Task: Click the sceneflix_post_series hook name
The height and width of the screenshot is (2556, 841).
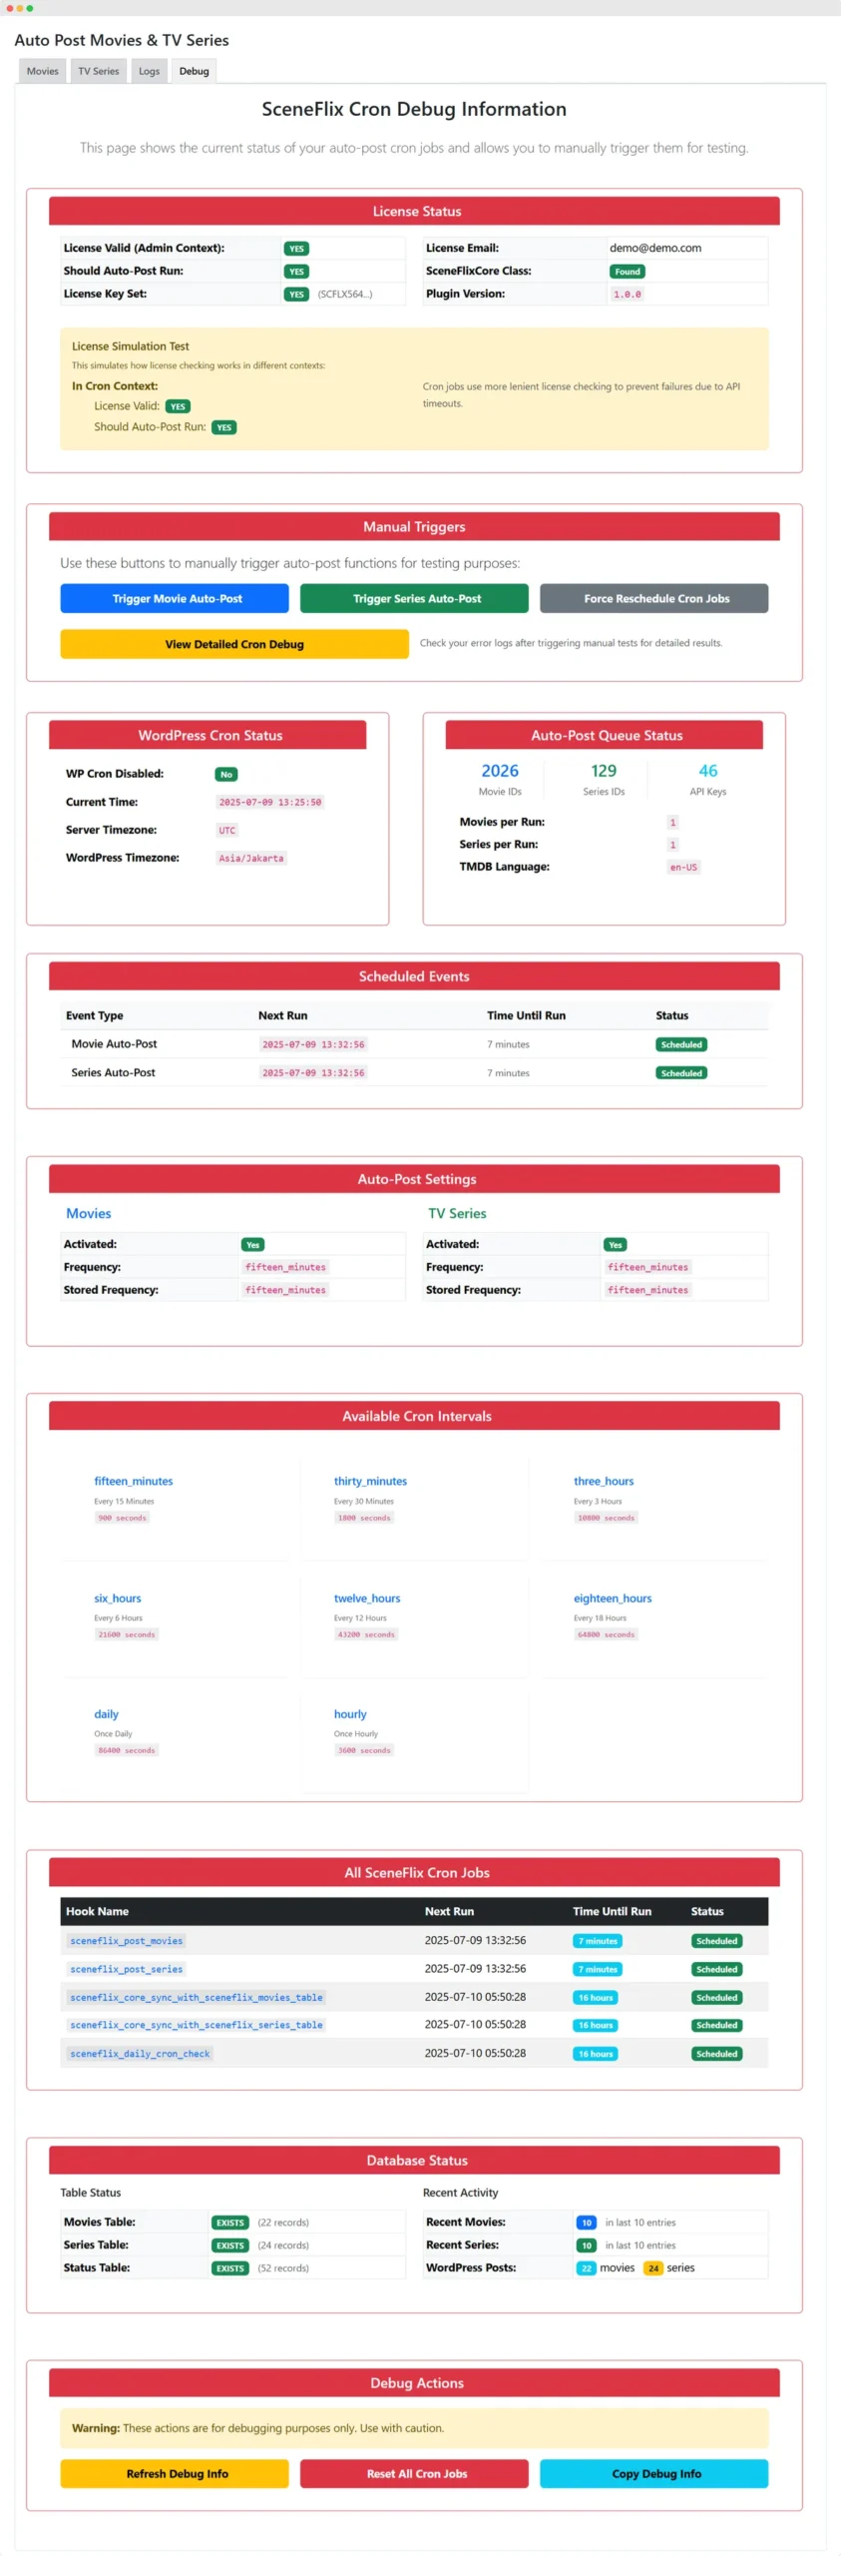Action: pyautogui.click(x=126, y=1969)
